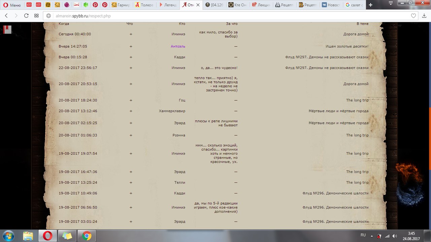The image size is (431, 242).
Task: Launch Google Chrome from the taskbar
Action: [87, 236]
